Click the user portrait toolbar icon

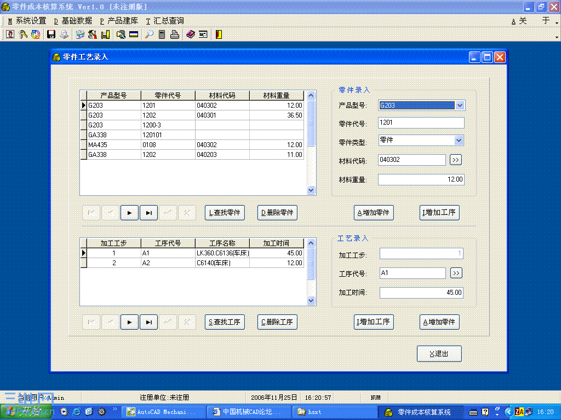tap(10, 34)
